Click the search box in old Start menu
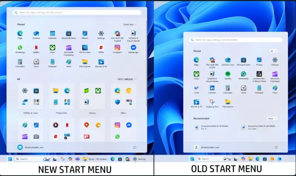This screenshot has height=176, width=296. [236, 40]
